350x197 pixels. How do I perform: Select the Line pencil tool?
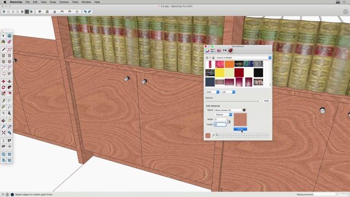[3, 50]
